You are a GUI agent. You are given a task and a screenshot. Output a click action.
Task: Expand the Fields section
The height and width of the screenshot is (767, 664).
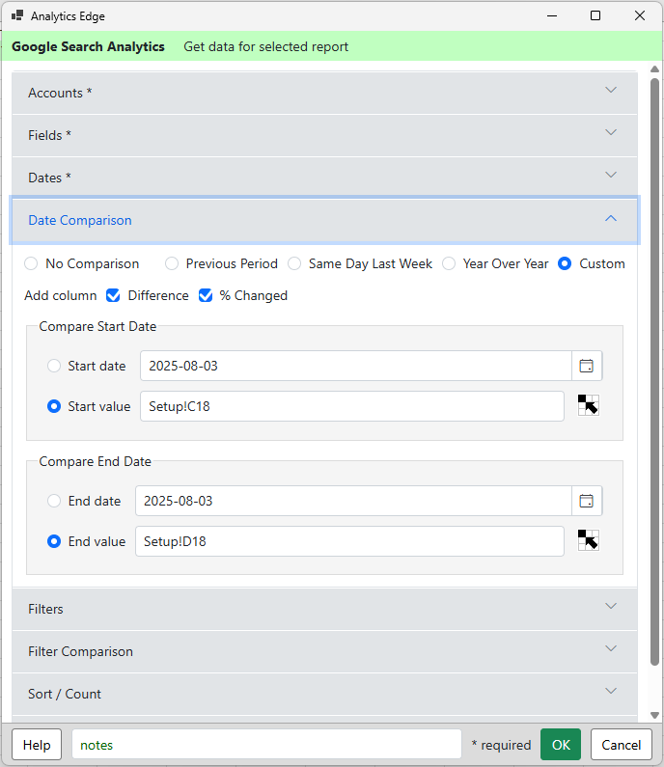click(325, 135)
